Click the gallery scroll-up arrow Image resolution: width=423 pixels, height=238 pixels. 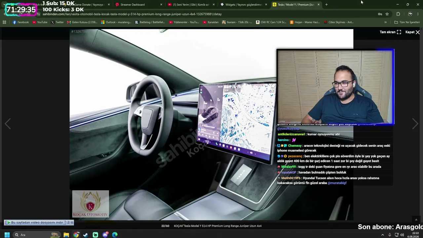(416, 219)
